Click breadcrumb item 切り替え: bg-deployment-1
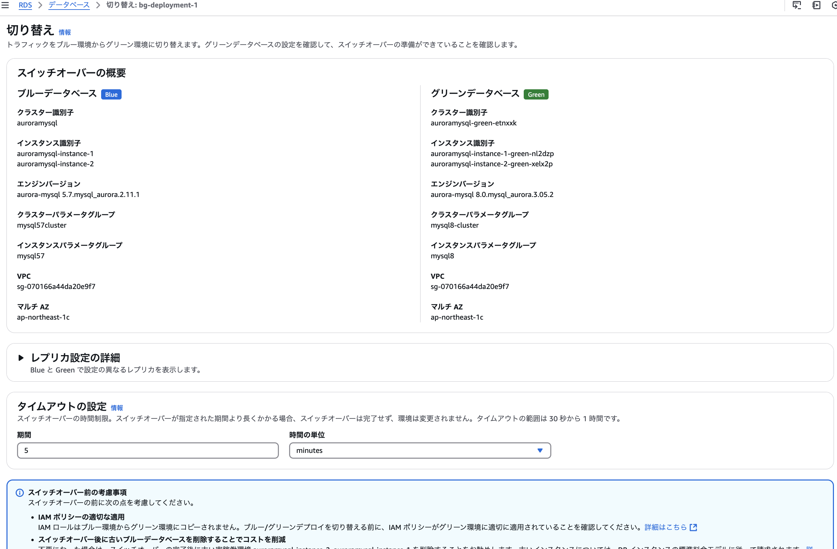The height and width of the screenshot is (549, 837). pyautogui.click(x=152, y=5)
